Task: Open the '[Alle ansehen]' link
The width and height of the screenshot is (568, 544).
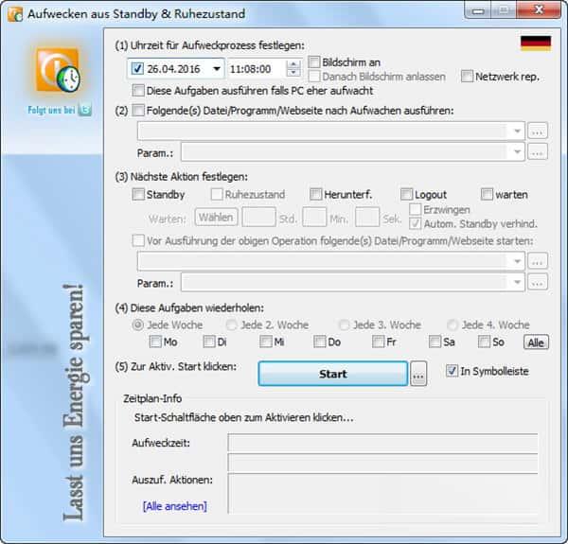Action: pyautogui.click(x=175, y=506)
